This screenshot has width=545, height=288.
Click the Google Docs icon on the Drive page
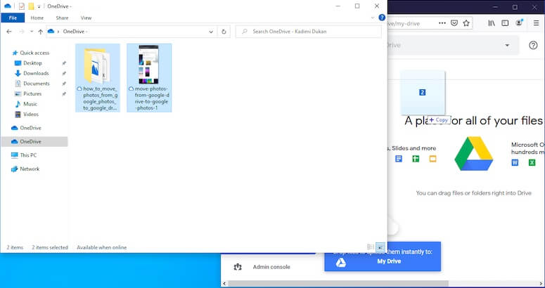[399, 159]
